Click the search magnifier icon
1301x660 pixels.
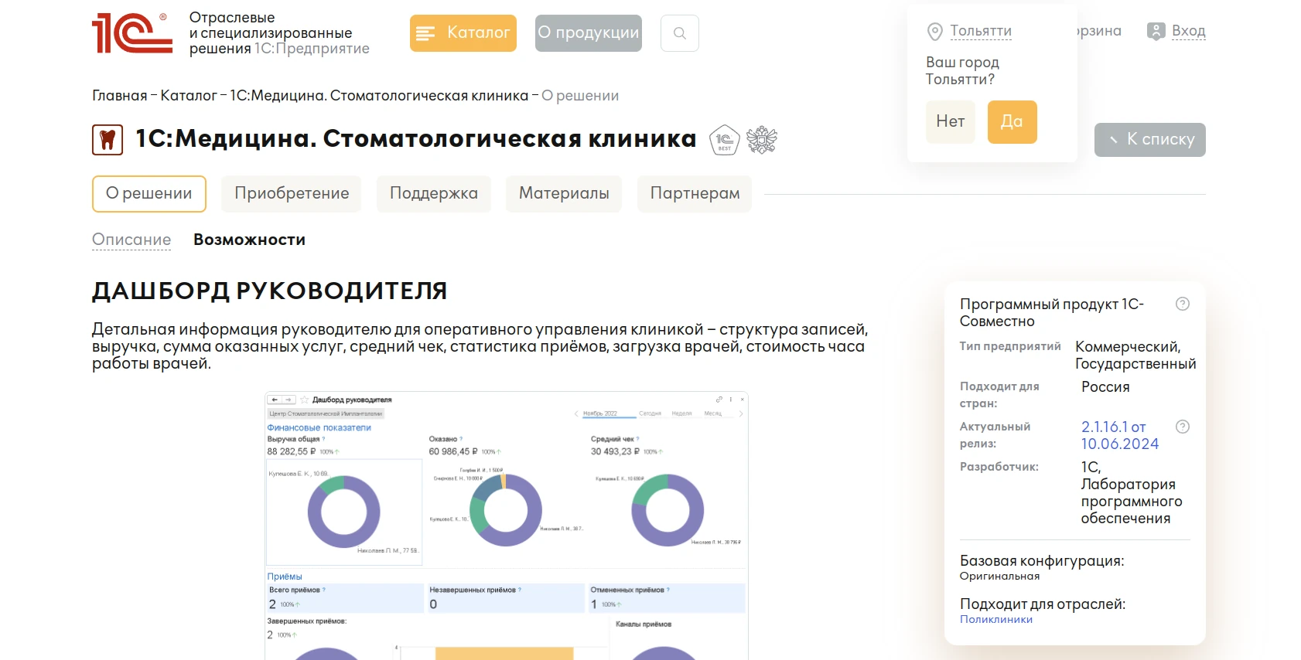(x=680, y=33)
